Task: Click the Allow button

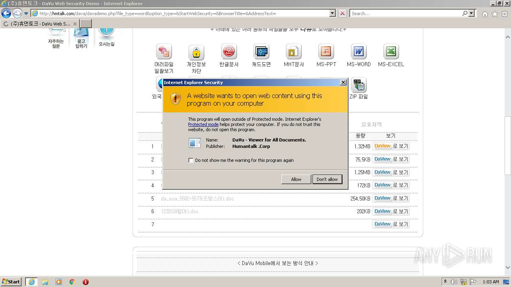Action: tap(296, 179)
